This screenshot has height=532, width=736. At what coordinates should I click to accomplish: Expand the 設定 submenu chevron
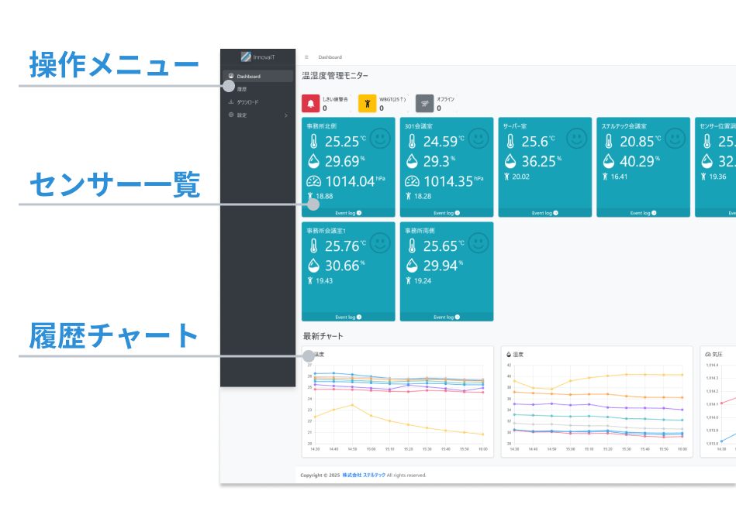pyautogui.click(x=286, y=115)
